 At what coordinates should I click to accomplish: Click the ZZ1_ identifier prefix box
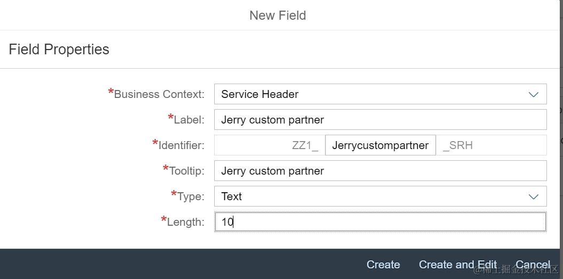coord(270,145)
